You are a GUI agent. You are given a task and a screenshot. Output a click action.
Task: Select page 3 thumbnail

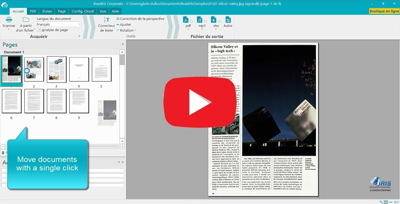[56, 69]
